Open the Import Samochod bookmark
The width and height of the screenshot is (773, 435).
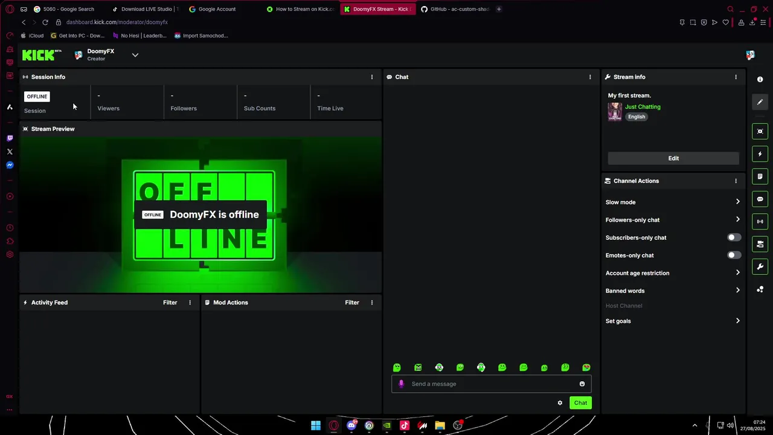coord(201,36)
